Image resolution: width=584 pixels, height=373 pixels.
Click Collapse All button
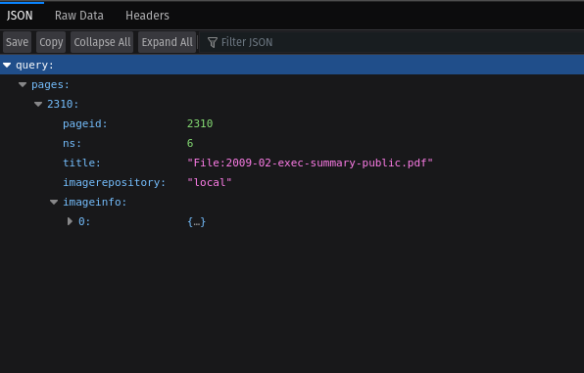[x=102, y=42]
